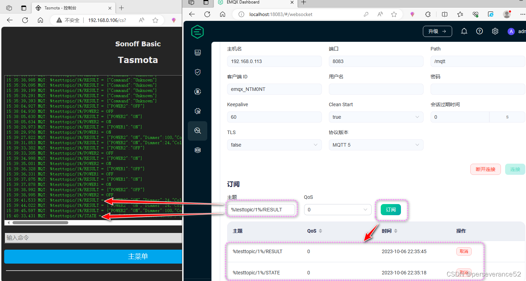Open settings gear in EMQX header
Image resolution: width=526 pixels, height=281 pixels.
pos(495,31)
